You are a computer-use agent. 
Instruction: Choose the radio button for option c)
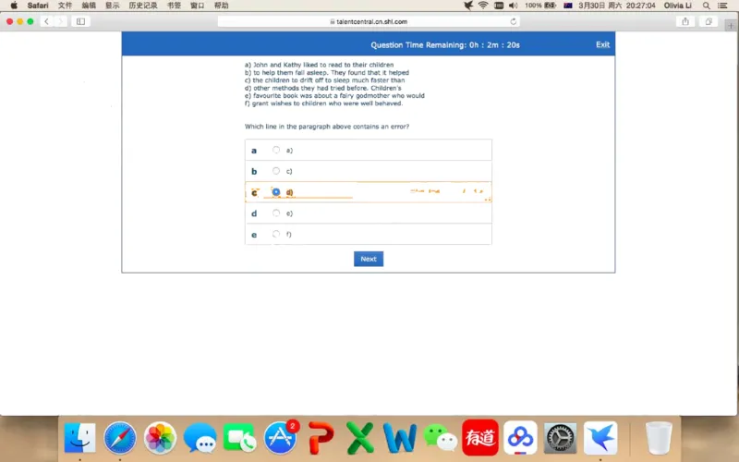[276, 171]
